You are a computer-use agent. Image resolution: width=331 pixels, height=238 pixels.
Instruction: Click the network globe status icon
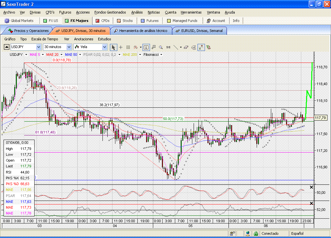[x=248, y=233]
